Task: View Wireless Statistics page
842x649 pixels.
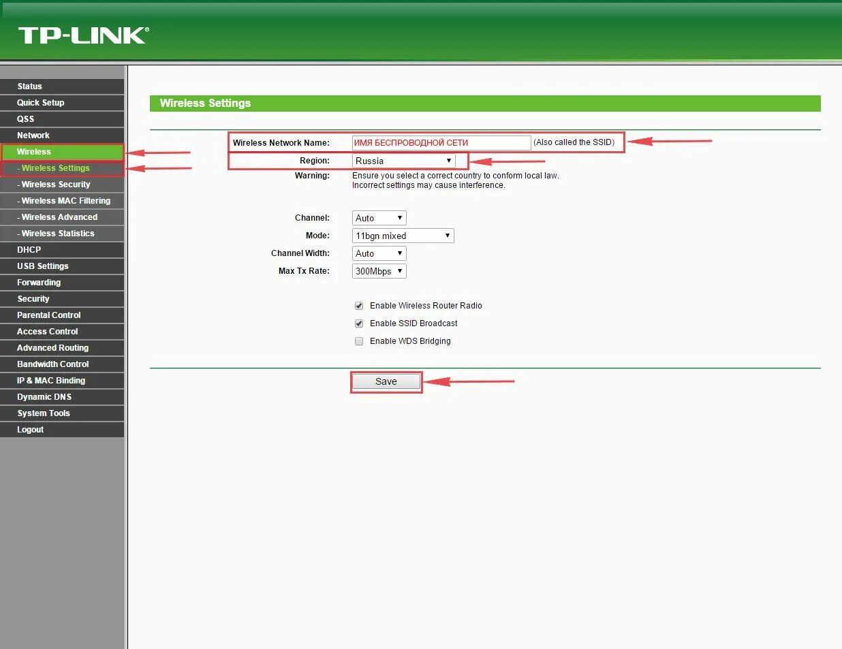Action: [x=62, y=234]
